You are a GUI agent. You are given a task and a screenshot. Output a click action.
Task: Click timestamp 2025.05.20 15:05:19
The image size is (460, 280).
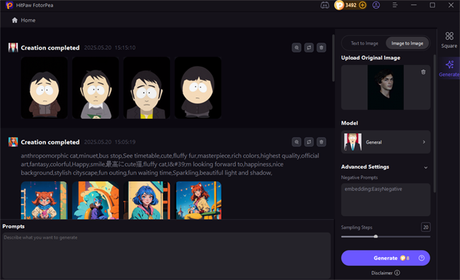click(110, 142)
